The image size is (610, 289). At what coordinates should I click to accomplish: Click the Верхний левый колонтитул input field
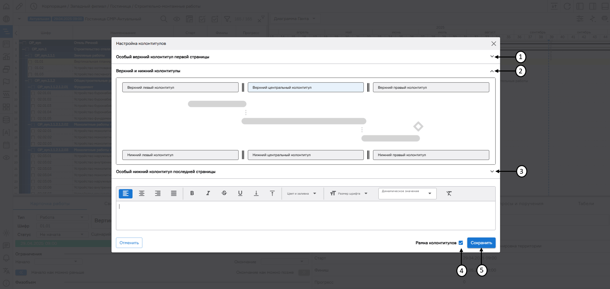180,87
